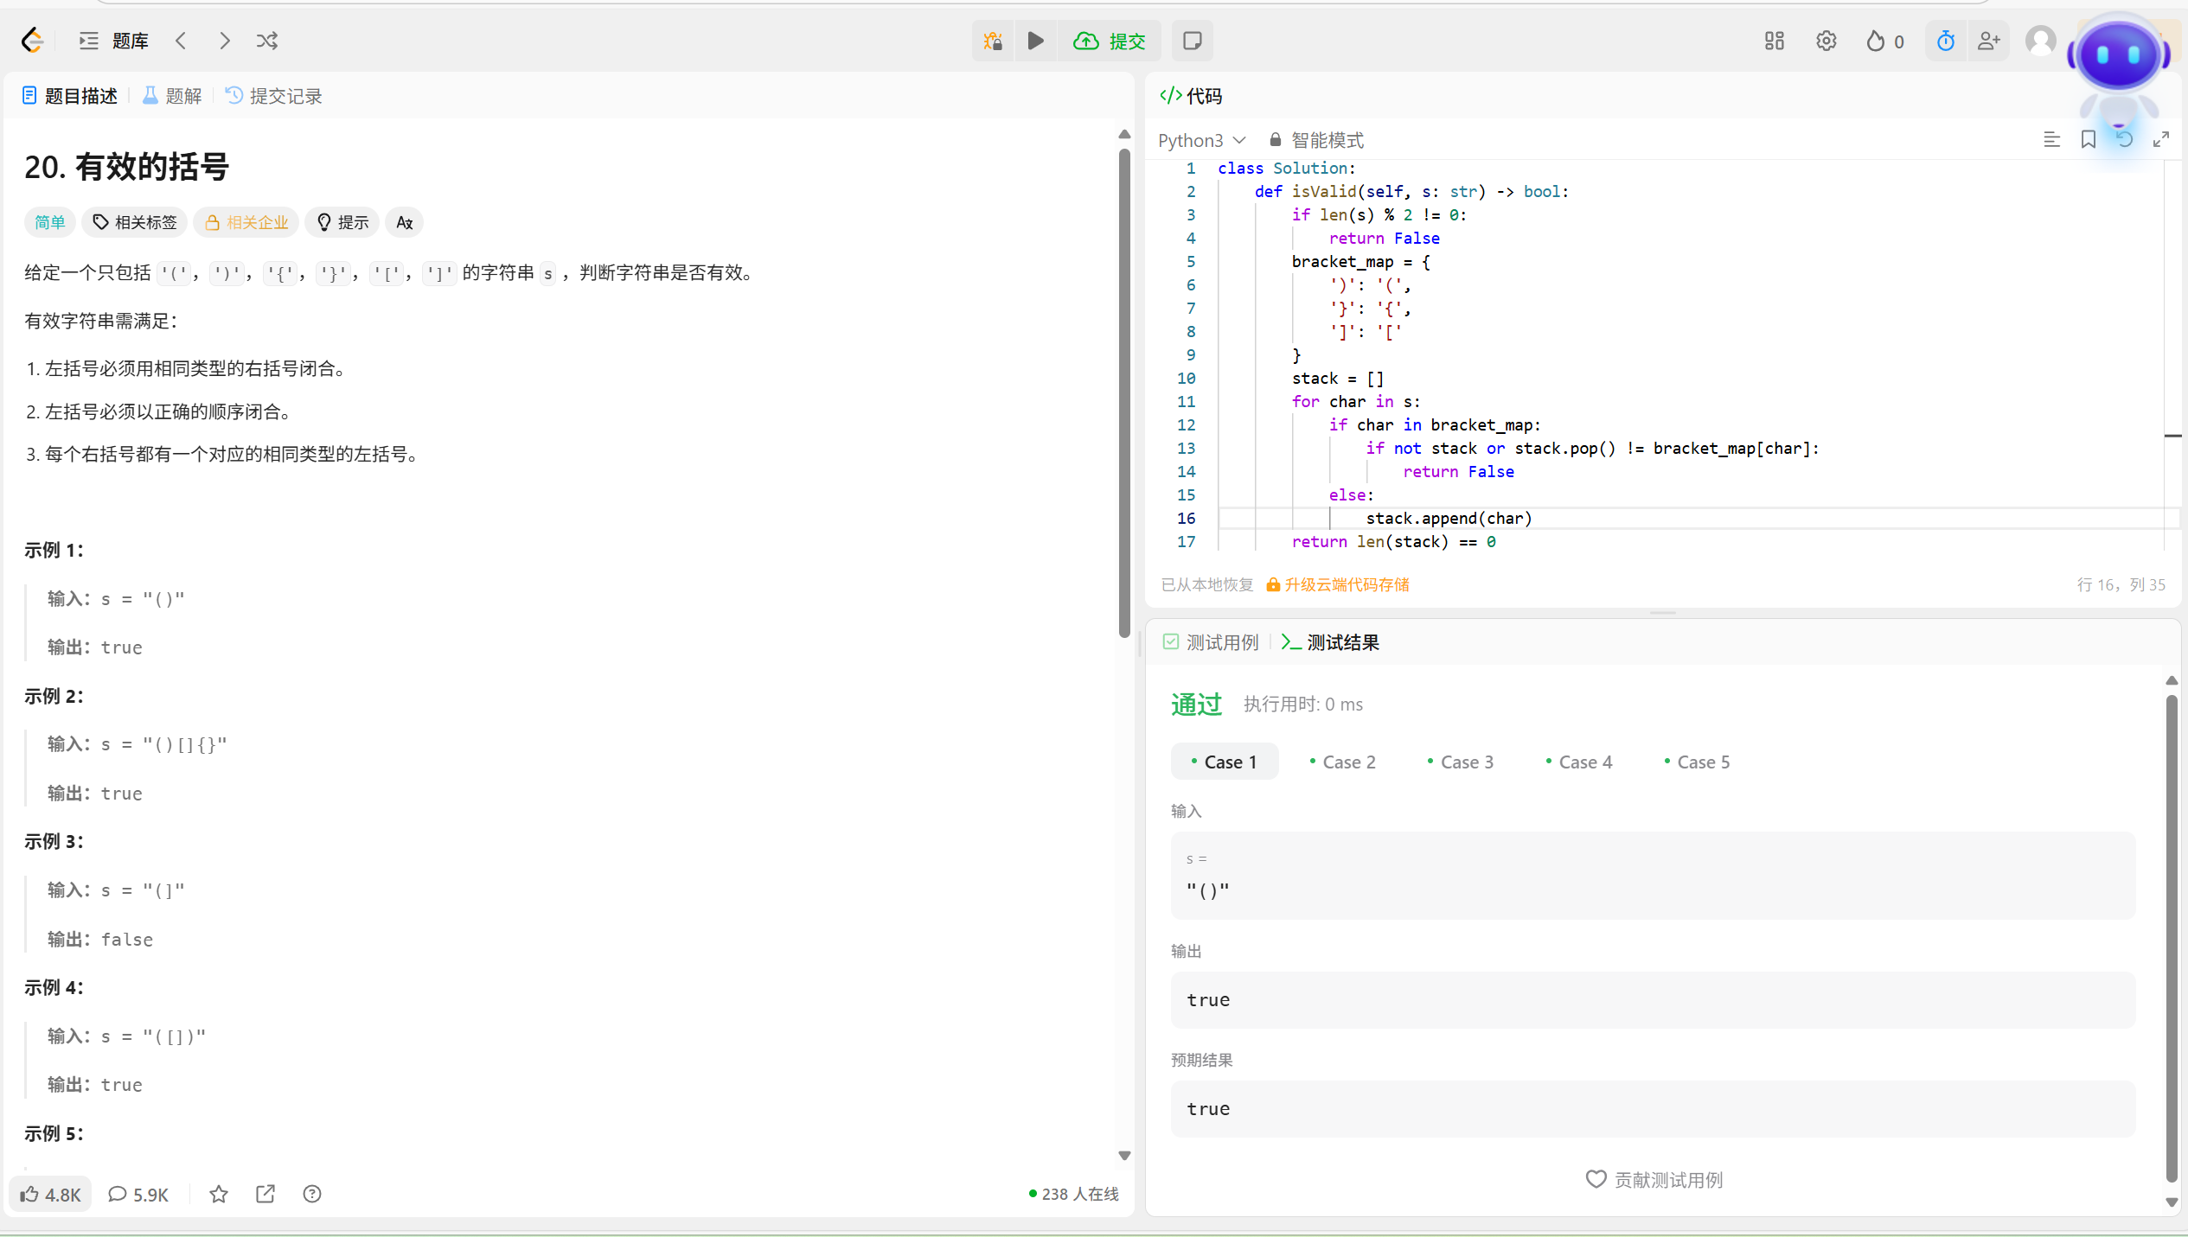
Task: Reset code with the undo arrow icon
Action: (x=2124, y=139)
